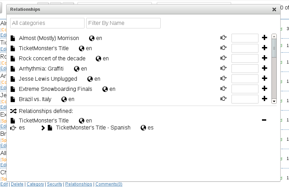Image resolution: width=289 pixels, height=187 pixels.
Task: Select Arrhythmia: Graffiti item text
Action: coord(41,69)
